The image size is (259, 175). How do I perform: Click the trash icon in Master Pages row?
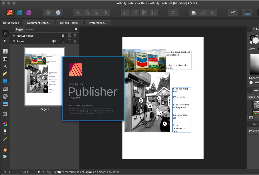coord(75,36)
